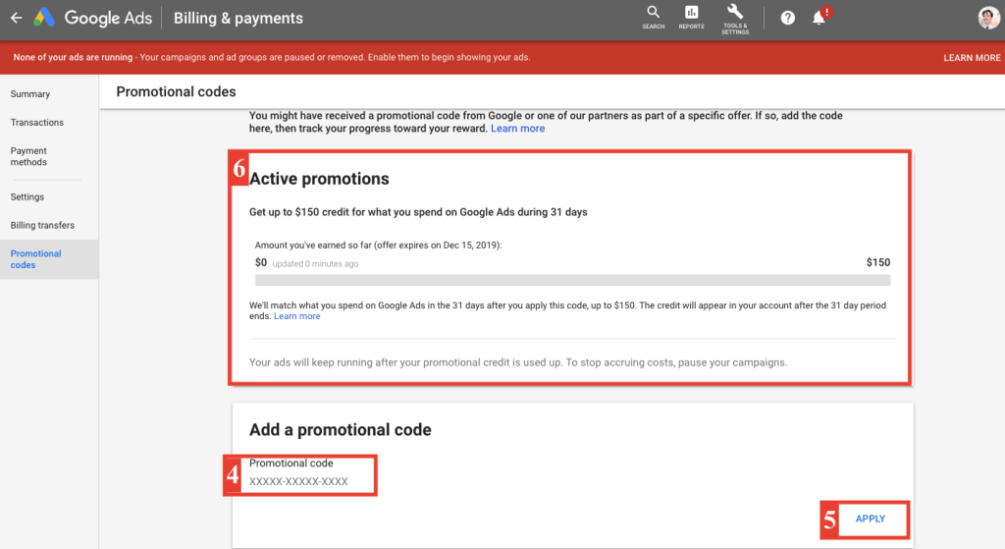Click 'updated 0 minutes ago' text
The height and width of the screenshot is (549, 1005).
pos(315,263)
